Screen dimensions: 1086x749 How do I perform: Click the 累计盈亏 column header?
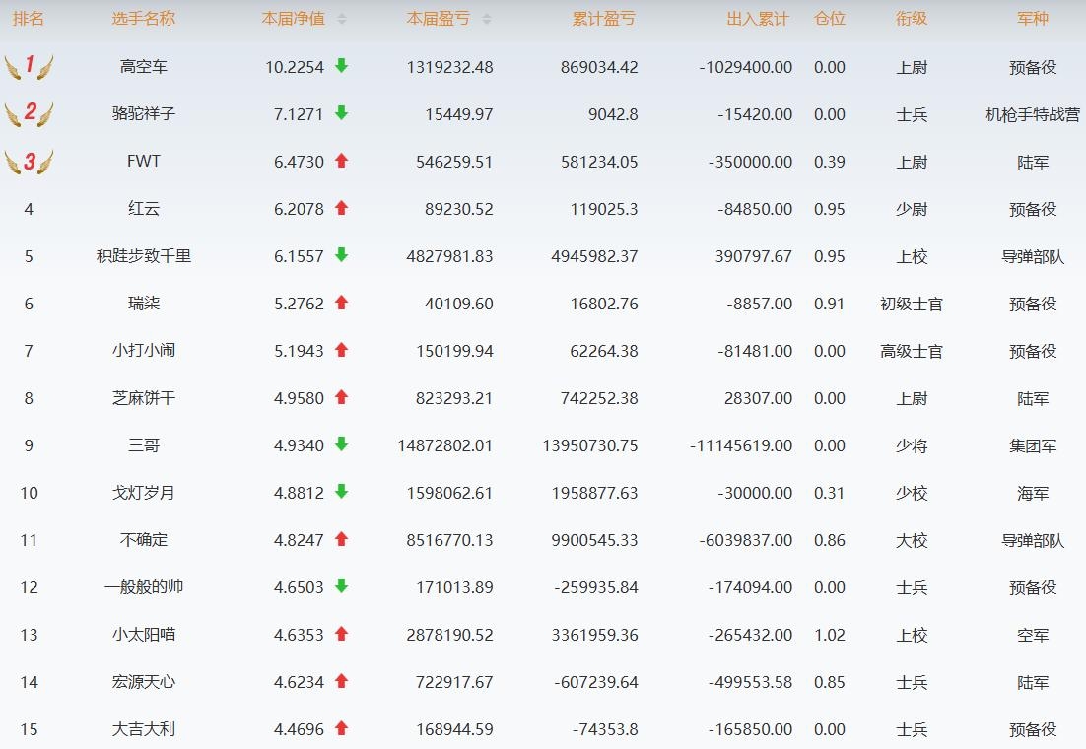coord(603,19)
